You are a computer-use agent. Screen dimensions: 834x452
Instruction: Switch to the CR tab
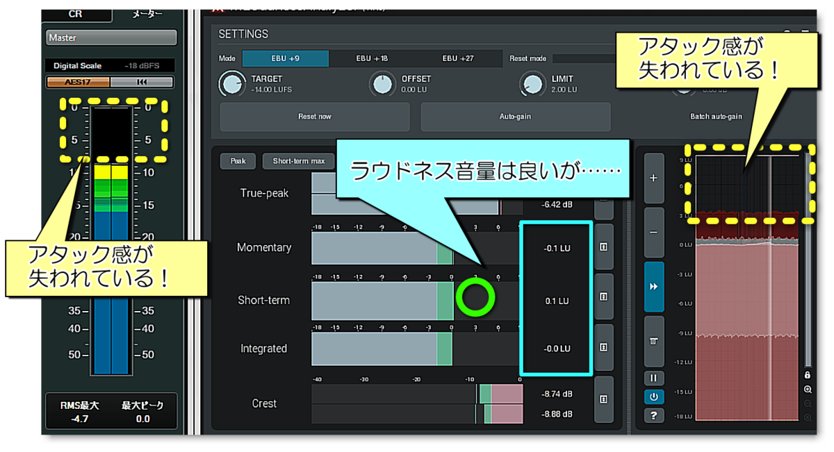point(76,15)
